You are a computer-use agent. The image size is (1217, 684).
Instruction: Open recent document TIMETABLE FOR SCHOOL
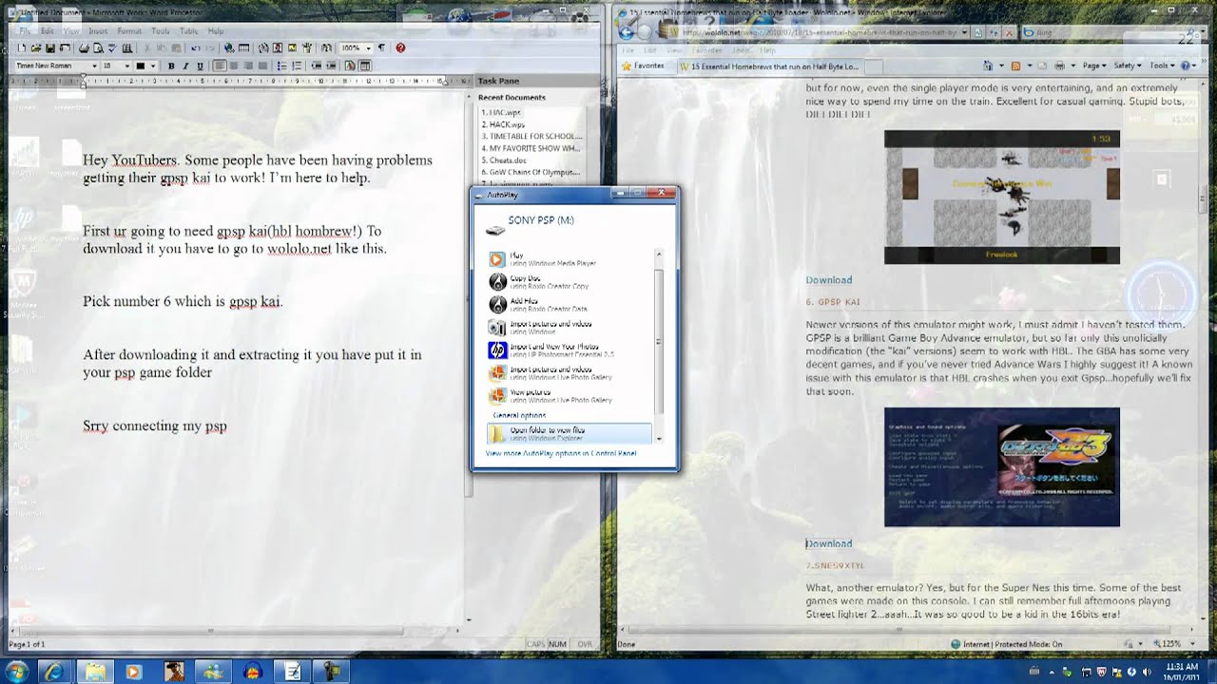click(531, 136)
